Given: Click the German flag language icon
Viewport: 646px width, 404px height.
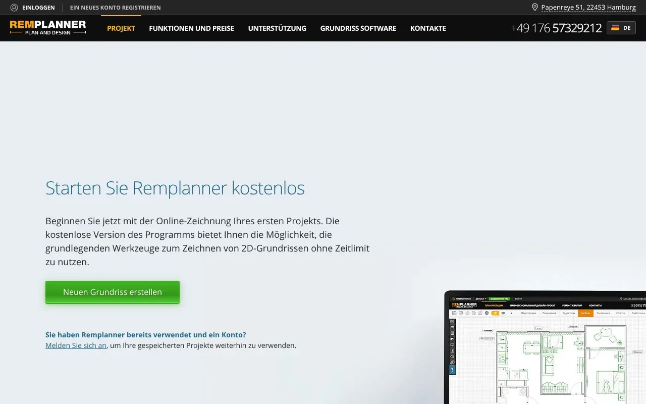Looking at the screenshot, I should [616, 28].
